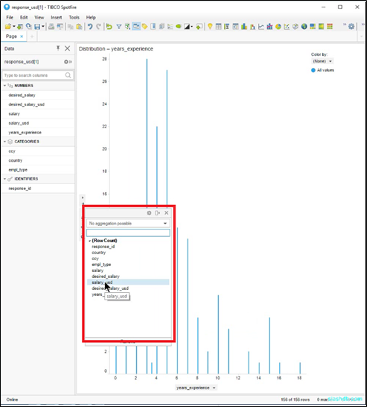Open the aggregation dropdown in popup
Viewport: 369px width, 407px height.
point(128,223)
